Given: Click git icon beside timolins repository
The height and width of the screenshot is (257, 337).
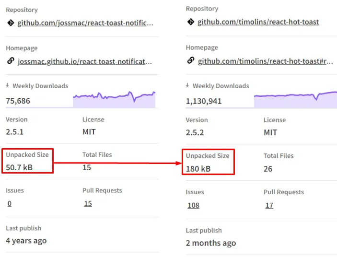Looking at the screenshot, I should point(191,22).
